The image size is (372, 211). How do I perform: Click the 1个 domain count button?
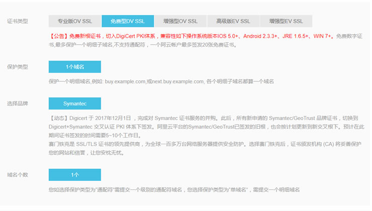tap(75, 175)
